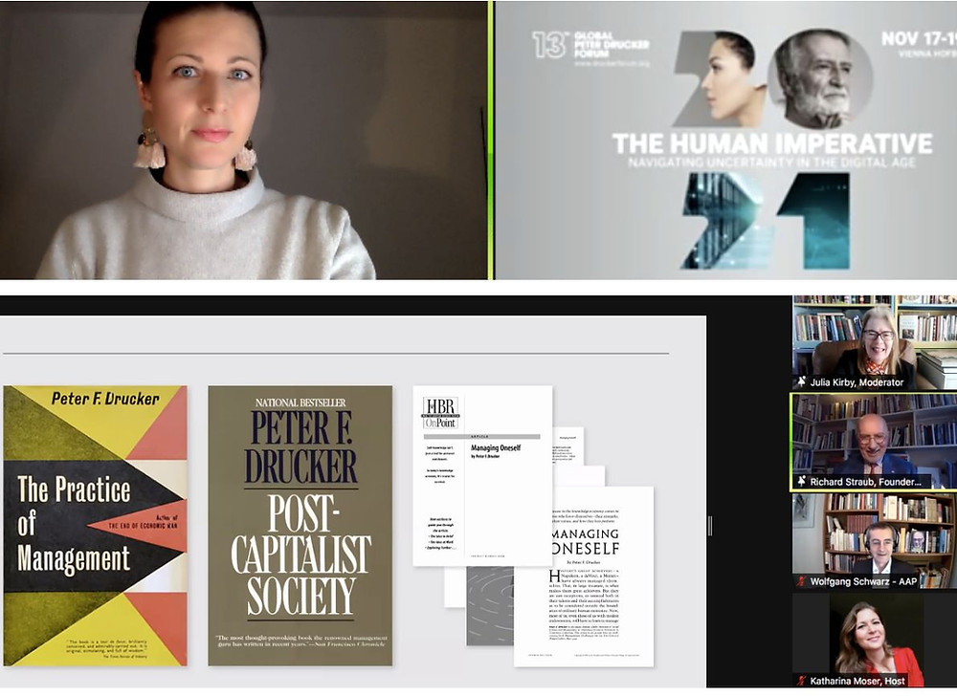The image size is (957, 696).
Task: Click the muted microphone icon for Wolfgang Schwarz
Action: (x=802, y=581)
